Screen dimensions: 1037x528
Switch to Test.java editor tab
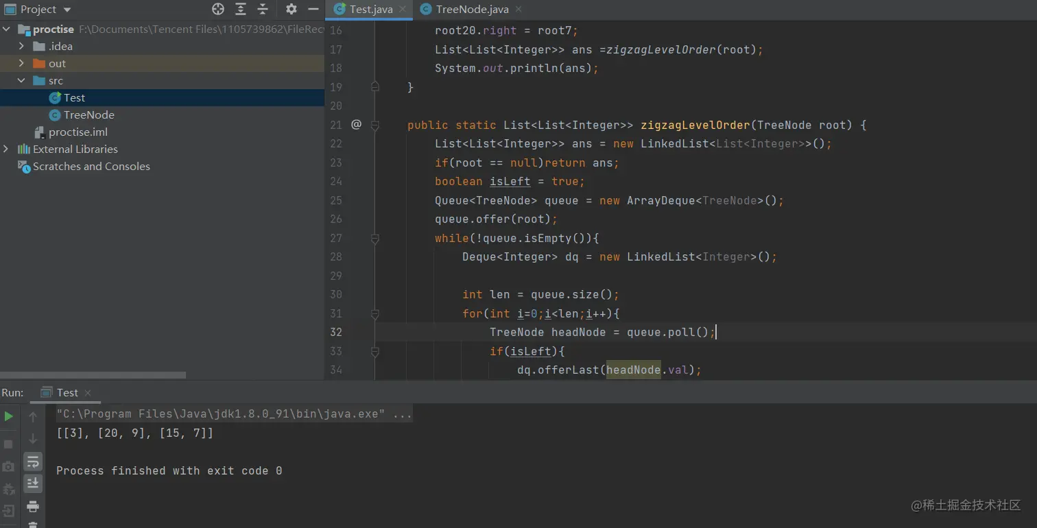(x=370, y=9)
